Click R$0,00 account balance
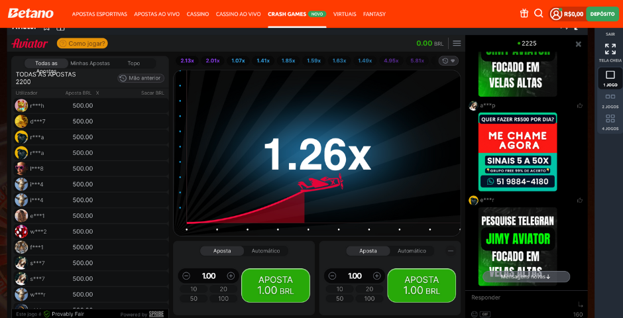 (x=574, y=14)
